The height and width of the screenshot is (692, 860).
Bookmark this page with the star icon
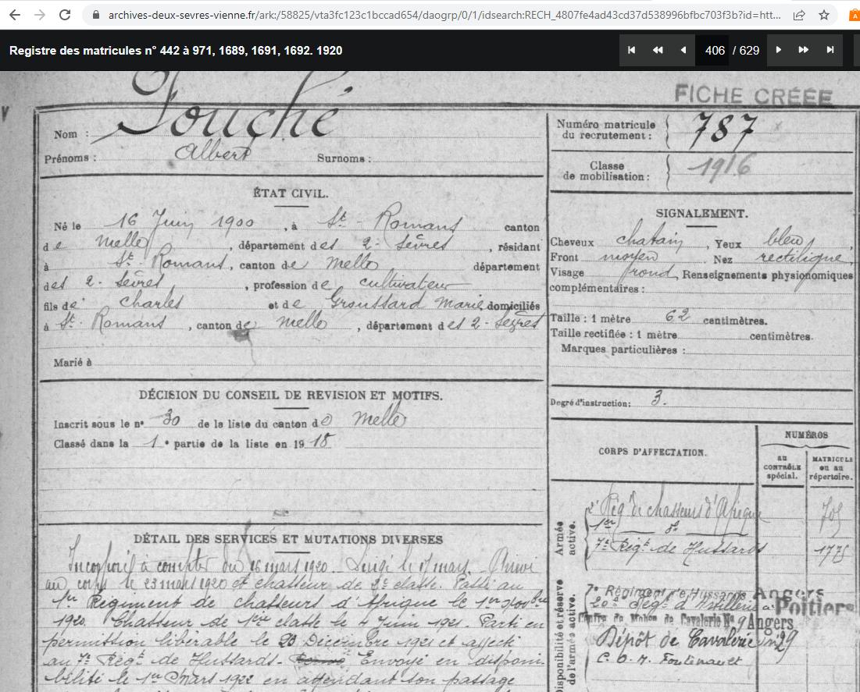click(x=824, y=16)
